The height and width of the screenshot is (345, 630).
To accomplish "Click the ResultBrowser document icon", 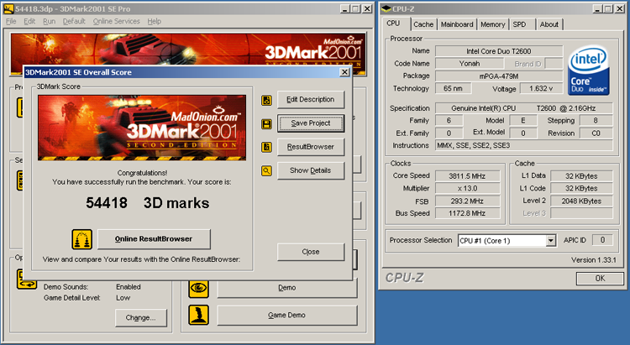I will (266, 147).
